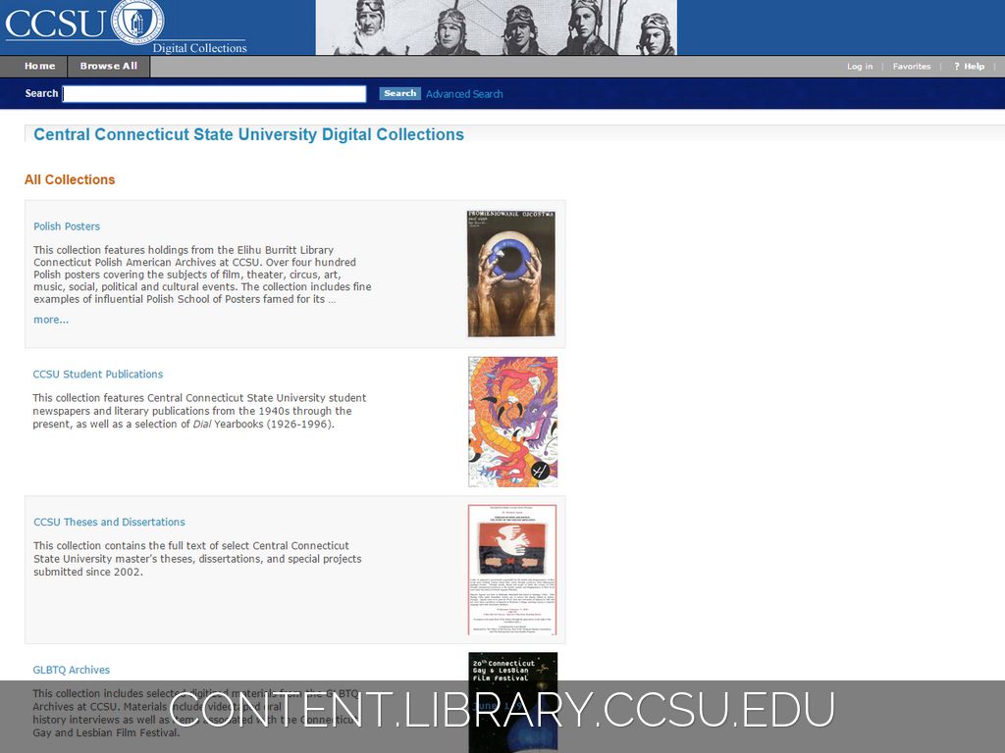Open the Advanced Search link

point(464,94)
